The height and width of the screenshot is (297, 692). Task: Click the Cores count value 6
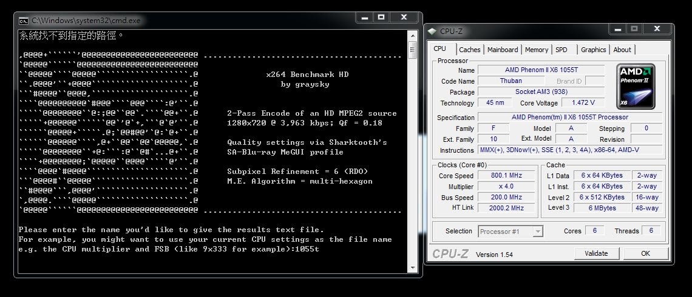tap(594, 230)
